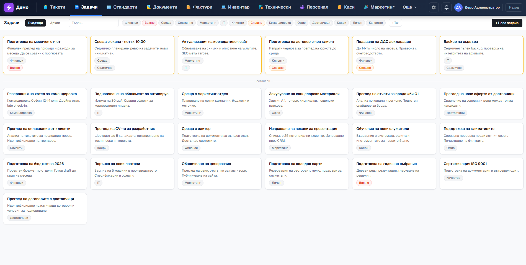Open task Подготовка на бюджет за 2026
Viewport: 526px width, 265px height.
click(x=45, y=174)
